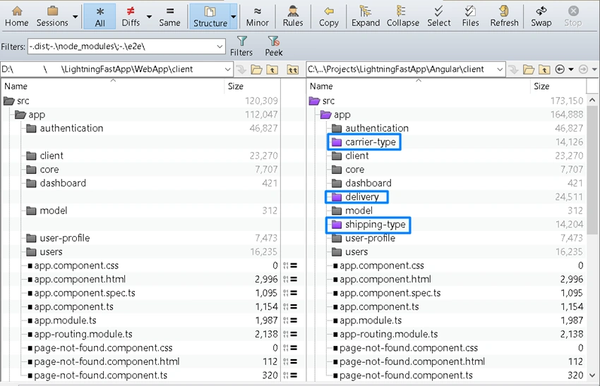Open the Sessions toolbar button
The width and height of the screenshot is (600, 386).
pyautogui.click(x=52, y=16)
